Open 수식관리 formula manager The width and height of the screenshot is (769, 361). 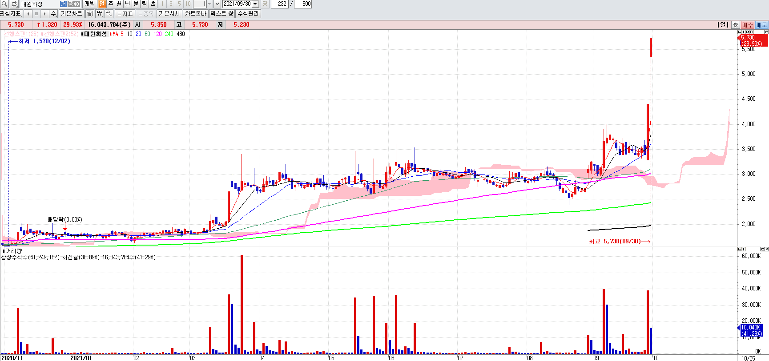(x=248, y=14)
